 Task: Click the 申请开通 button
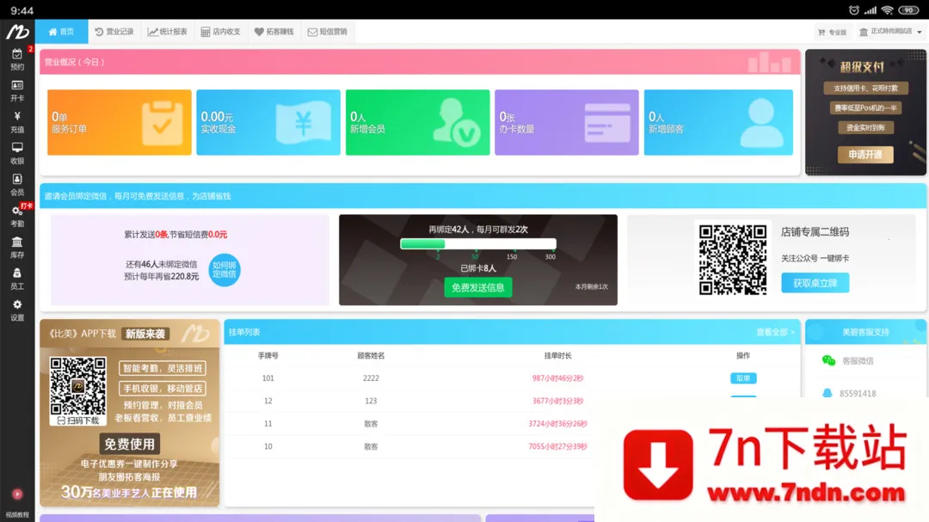pyautogui.click(x=865, y=155)
